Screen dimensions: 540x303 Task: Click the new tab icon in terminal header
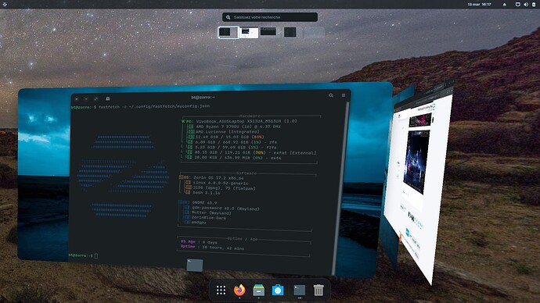tap(108, 98)
